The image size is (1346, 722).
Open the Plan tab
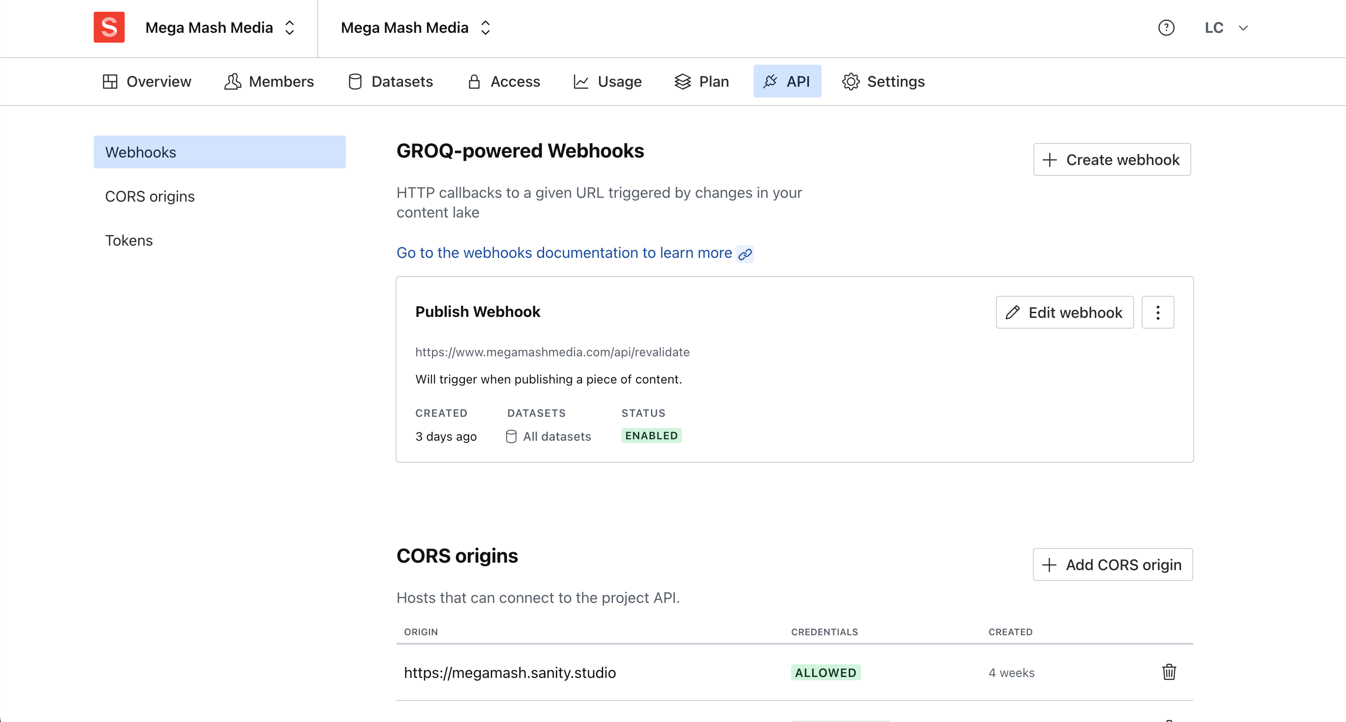point(701,82)
